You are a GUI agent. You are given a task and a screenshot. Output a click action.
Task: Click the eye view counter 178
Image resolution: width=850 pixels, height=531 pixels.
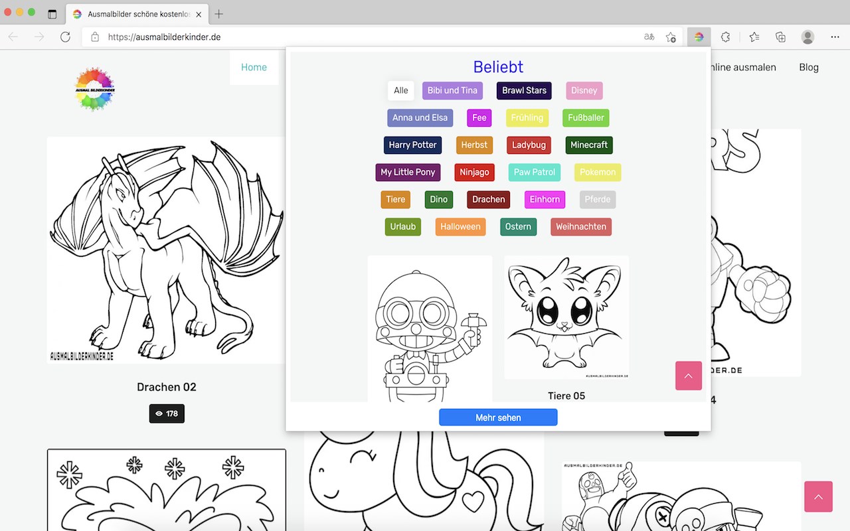167,414
